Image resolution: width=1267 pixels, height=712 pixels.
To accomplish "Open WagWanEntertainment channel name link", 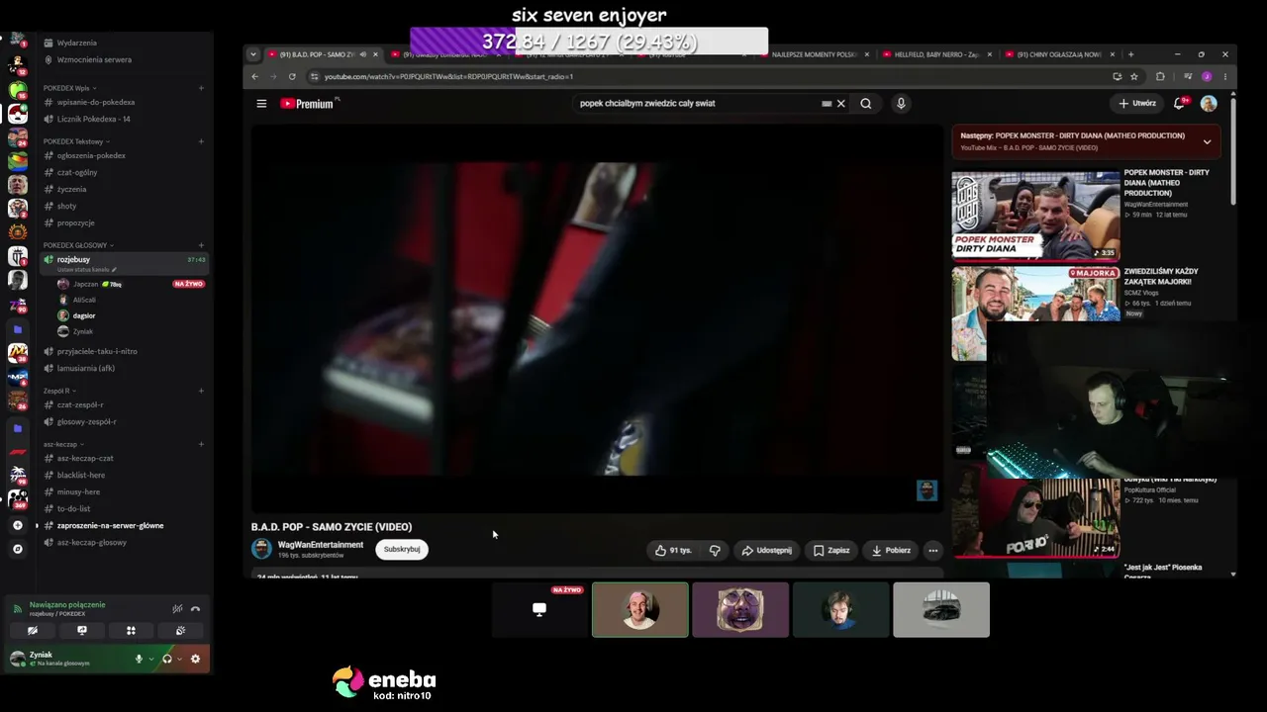I will tap(321, 545).
